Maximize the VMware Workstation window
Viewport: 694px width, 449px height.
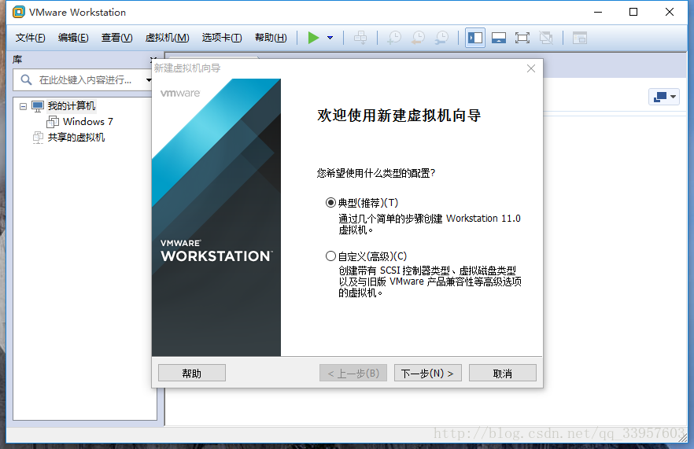click(633, 12)
